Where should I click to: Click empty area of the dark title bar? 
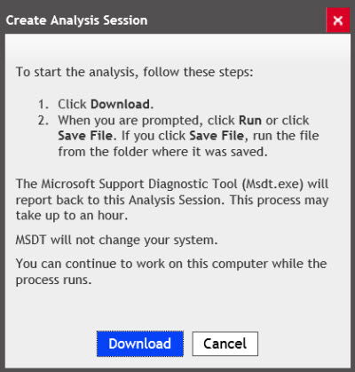coord(237,20)
